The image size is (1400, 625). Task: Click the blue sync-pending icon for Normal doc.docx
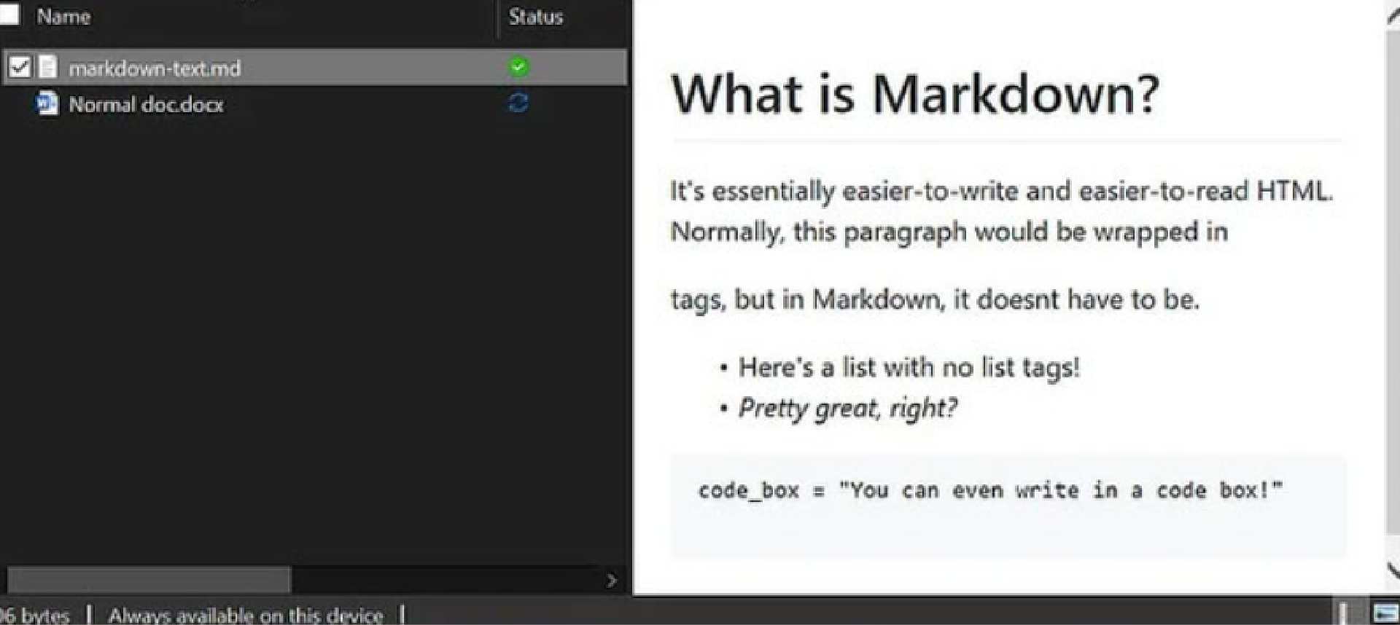pos(518,103)
